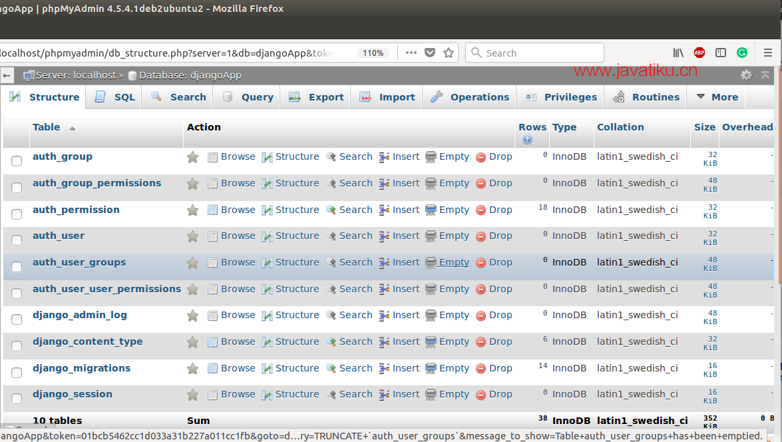Viewport: 782px width, 442px height.
Task: Click the 110% zoom level indicator
Action: [x=373, y=53]
